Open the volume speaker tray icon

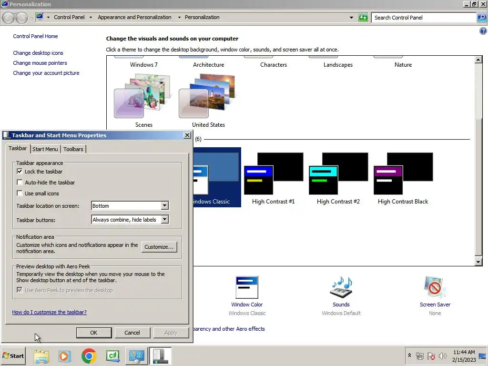tap(442, 356)
